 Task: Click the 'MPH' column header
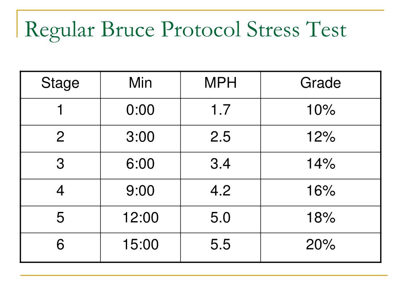click(220, 83)
